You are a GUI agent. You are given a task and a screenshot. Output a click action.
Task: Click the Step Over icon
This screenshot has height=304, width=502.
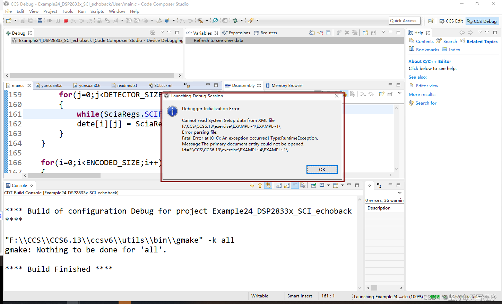click(81, 21)
